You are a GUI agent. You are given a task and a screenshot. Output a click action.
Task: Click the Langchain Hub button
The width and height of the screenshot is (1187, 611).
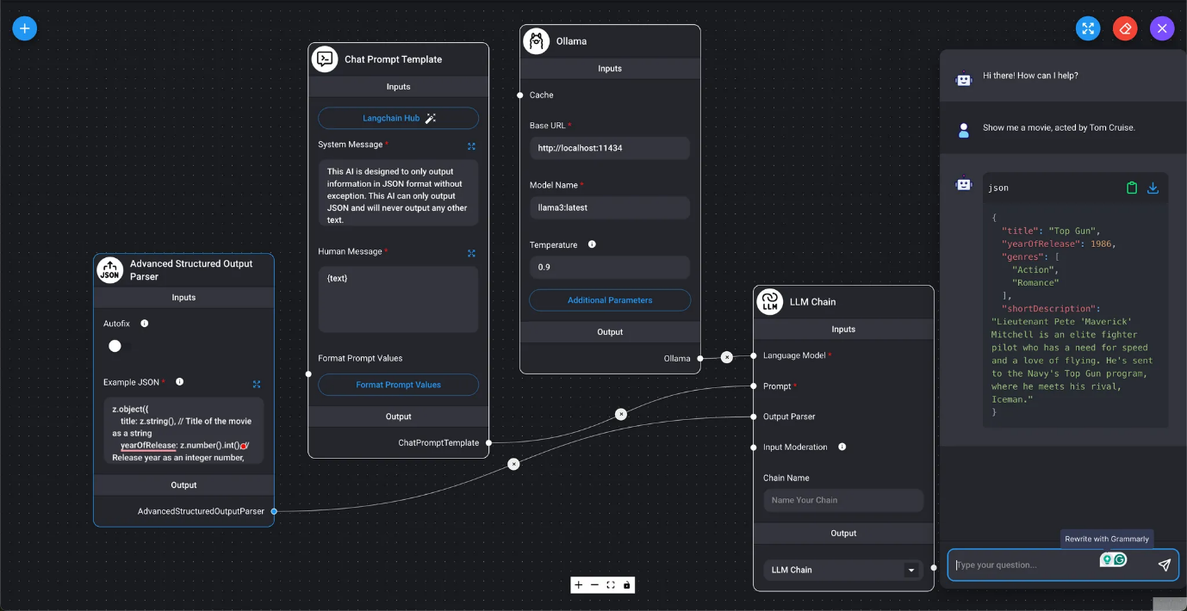pyautogui.click(x=398, y=118)
